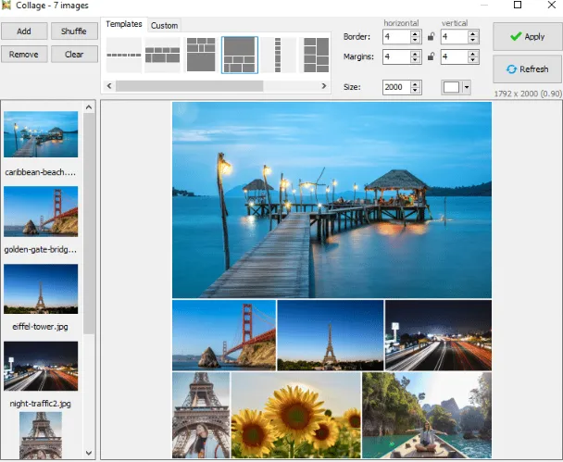Viewport: 563px width, 462px height.
Task: Click the output size text 1792 x 2000
Action: point(528,94)
